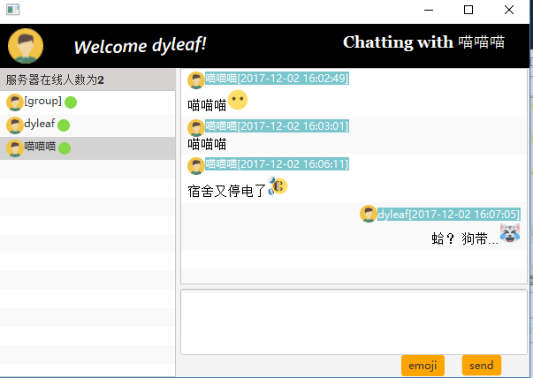This screenshot has width=533, height=378.
Task: Click the dyleaf profile avatar in header
Action: [x=26, y=46]
